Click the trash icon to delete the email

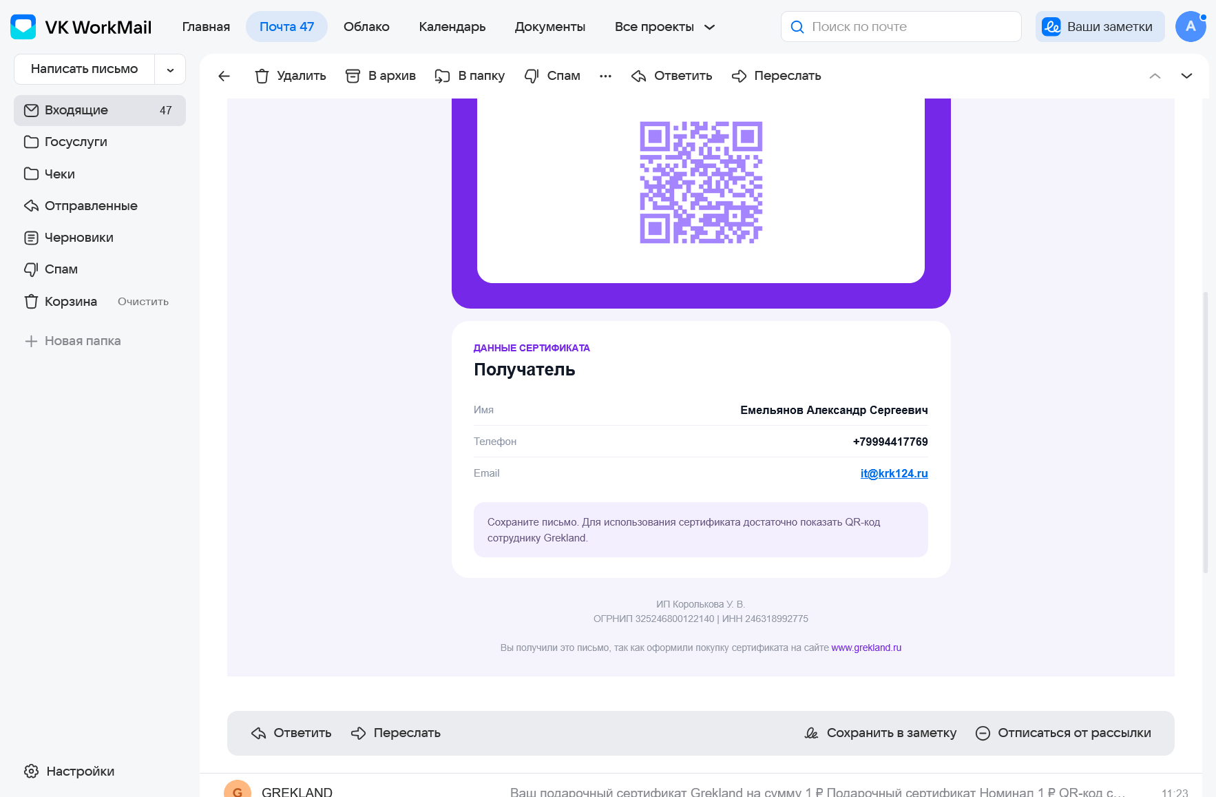(x=262, y=76)
